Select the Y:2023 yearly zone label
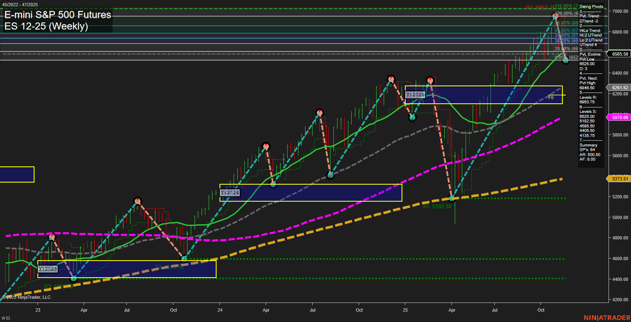The image size is (631, 322). click(47, 269)
